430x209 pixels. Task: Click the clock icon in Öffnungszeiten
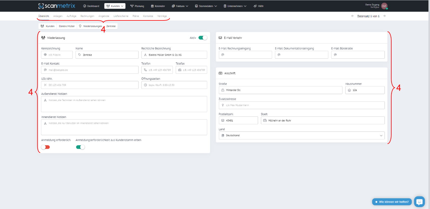point(145,85)
